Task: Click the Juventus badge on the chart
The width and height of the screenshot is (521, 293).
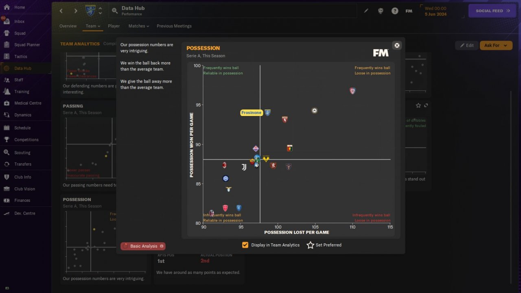Action: [244, 167]
